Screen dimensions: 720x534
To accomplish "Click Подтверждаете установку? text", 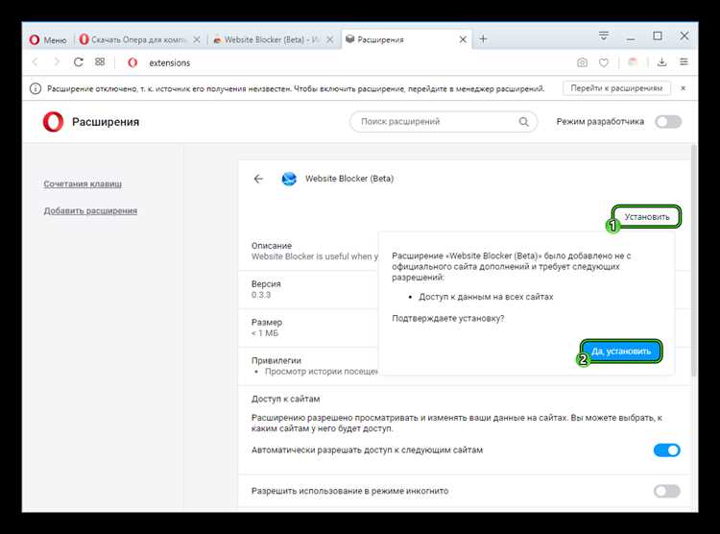I will (447, 318).
